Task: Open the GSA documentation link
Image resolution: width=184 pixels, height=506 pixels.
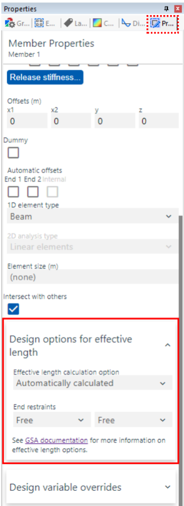Action: coord(56,440)
